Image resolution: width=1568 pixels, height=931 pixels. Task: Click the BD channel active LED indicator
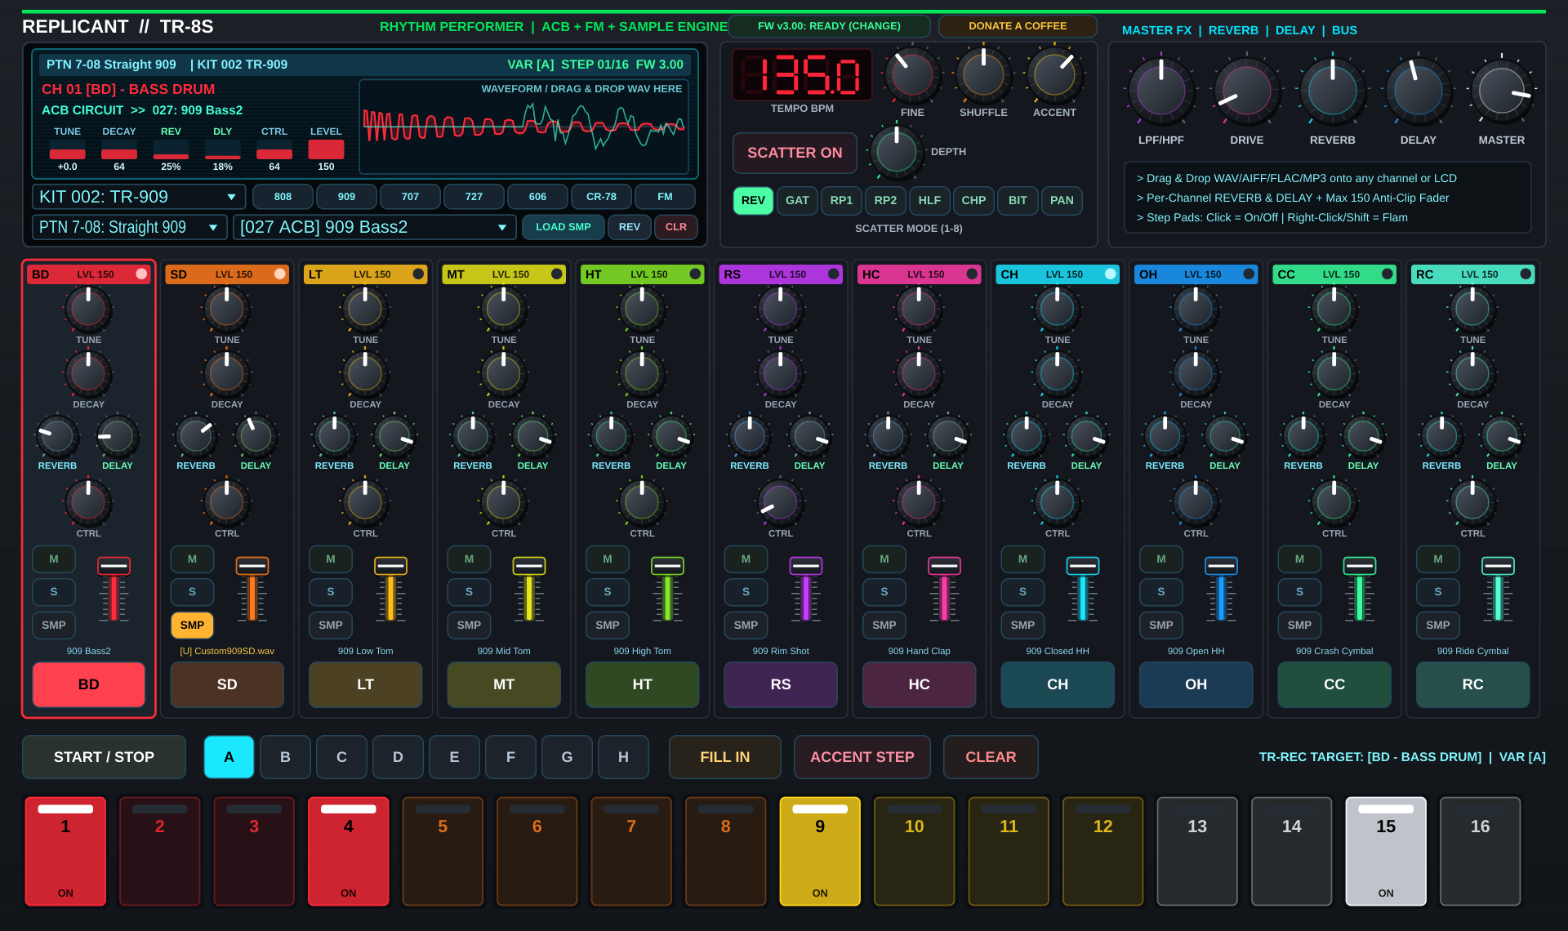(x=141, y=274)
